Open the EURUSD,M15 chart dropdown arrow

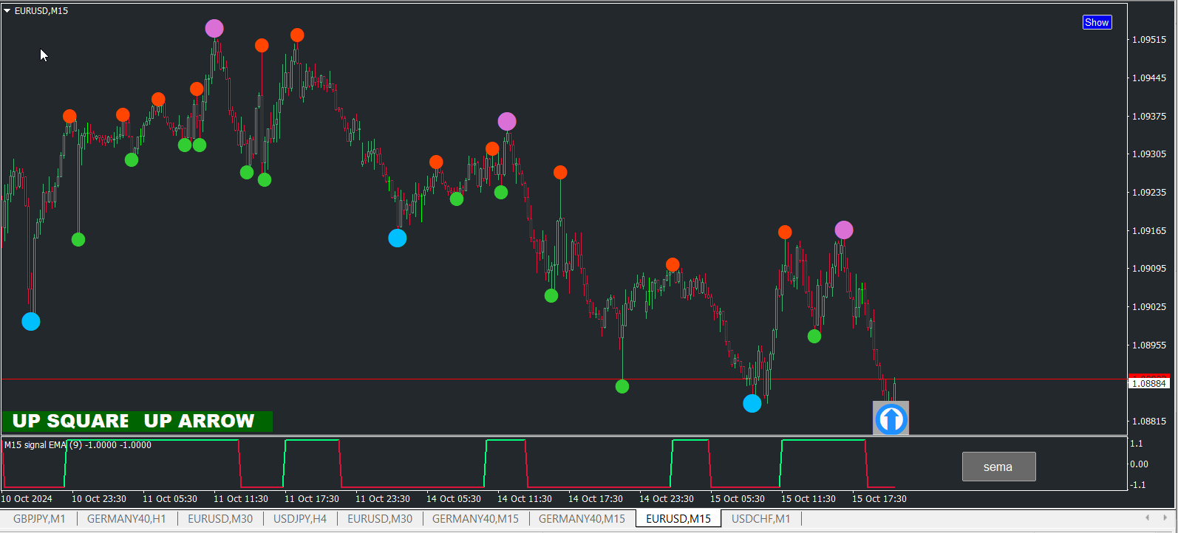coord(7,11)
